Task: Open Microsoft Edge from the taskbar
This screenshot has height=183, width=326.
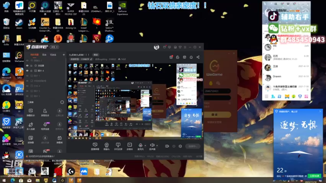Action: [x=13, y=180]
